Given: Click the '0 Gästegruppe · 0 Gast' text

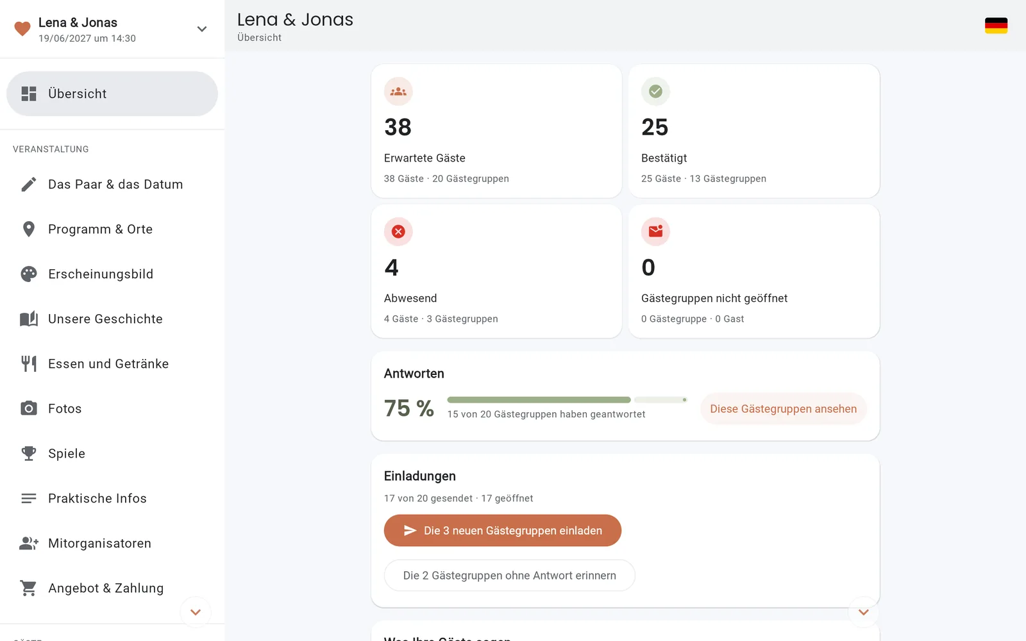Looking at the screenshot, I should point(693,319).
